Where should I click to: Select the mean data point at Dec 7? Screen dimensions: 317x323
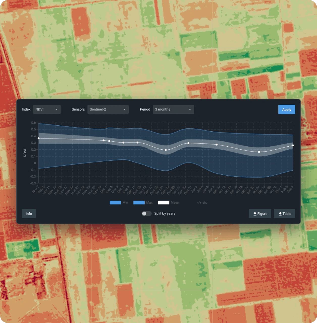123,143
